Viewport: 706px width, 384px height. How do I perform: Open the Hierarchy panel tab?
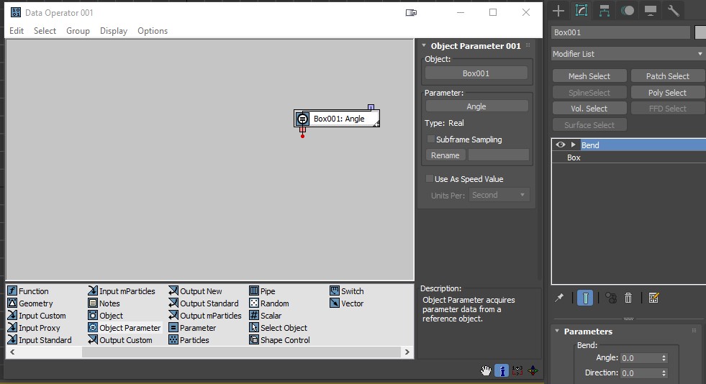click(x=605, y=10)
